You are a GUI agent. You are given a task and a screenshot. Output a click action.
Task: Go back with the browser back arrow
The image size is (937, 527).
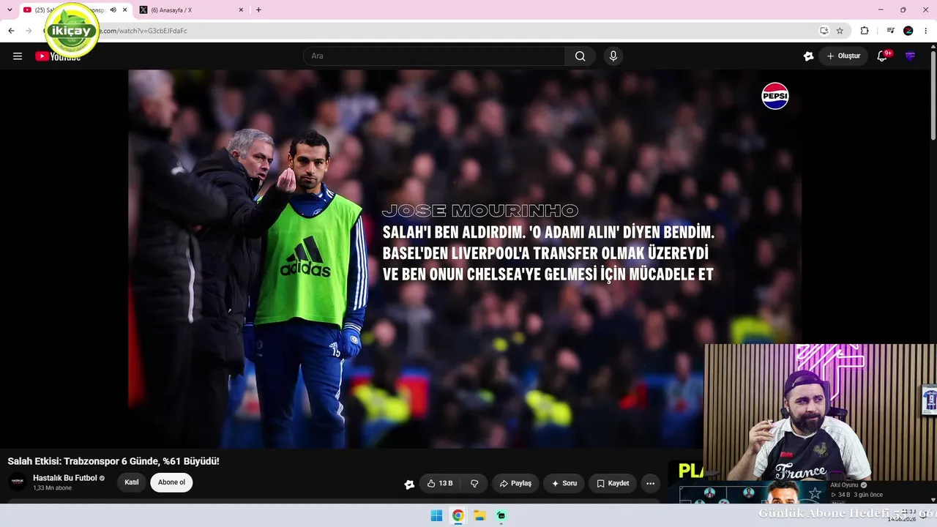(11, 31)
